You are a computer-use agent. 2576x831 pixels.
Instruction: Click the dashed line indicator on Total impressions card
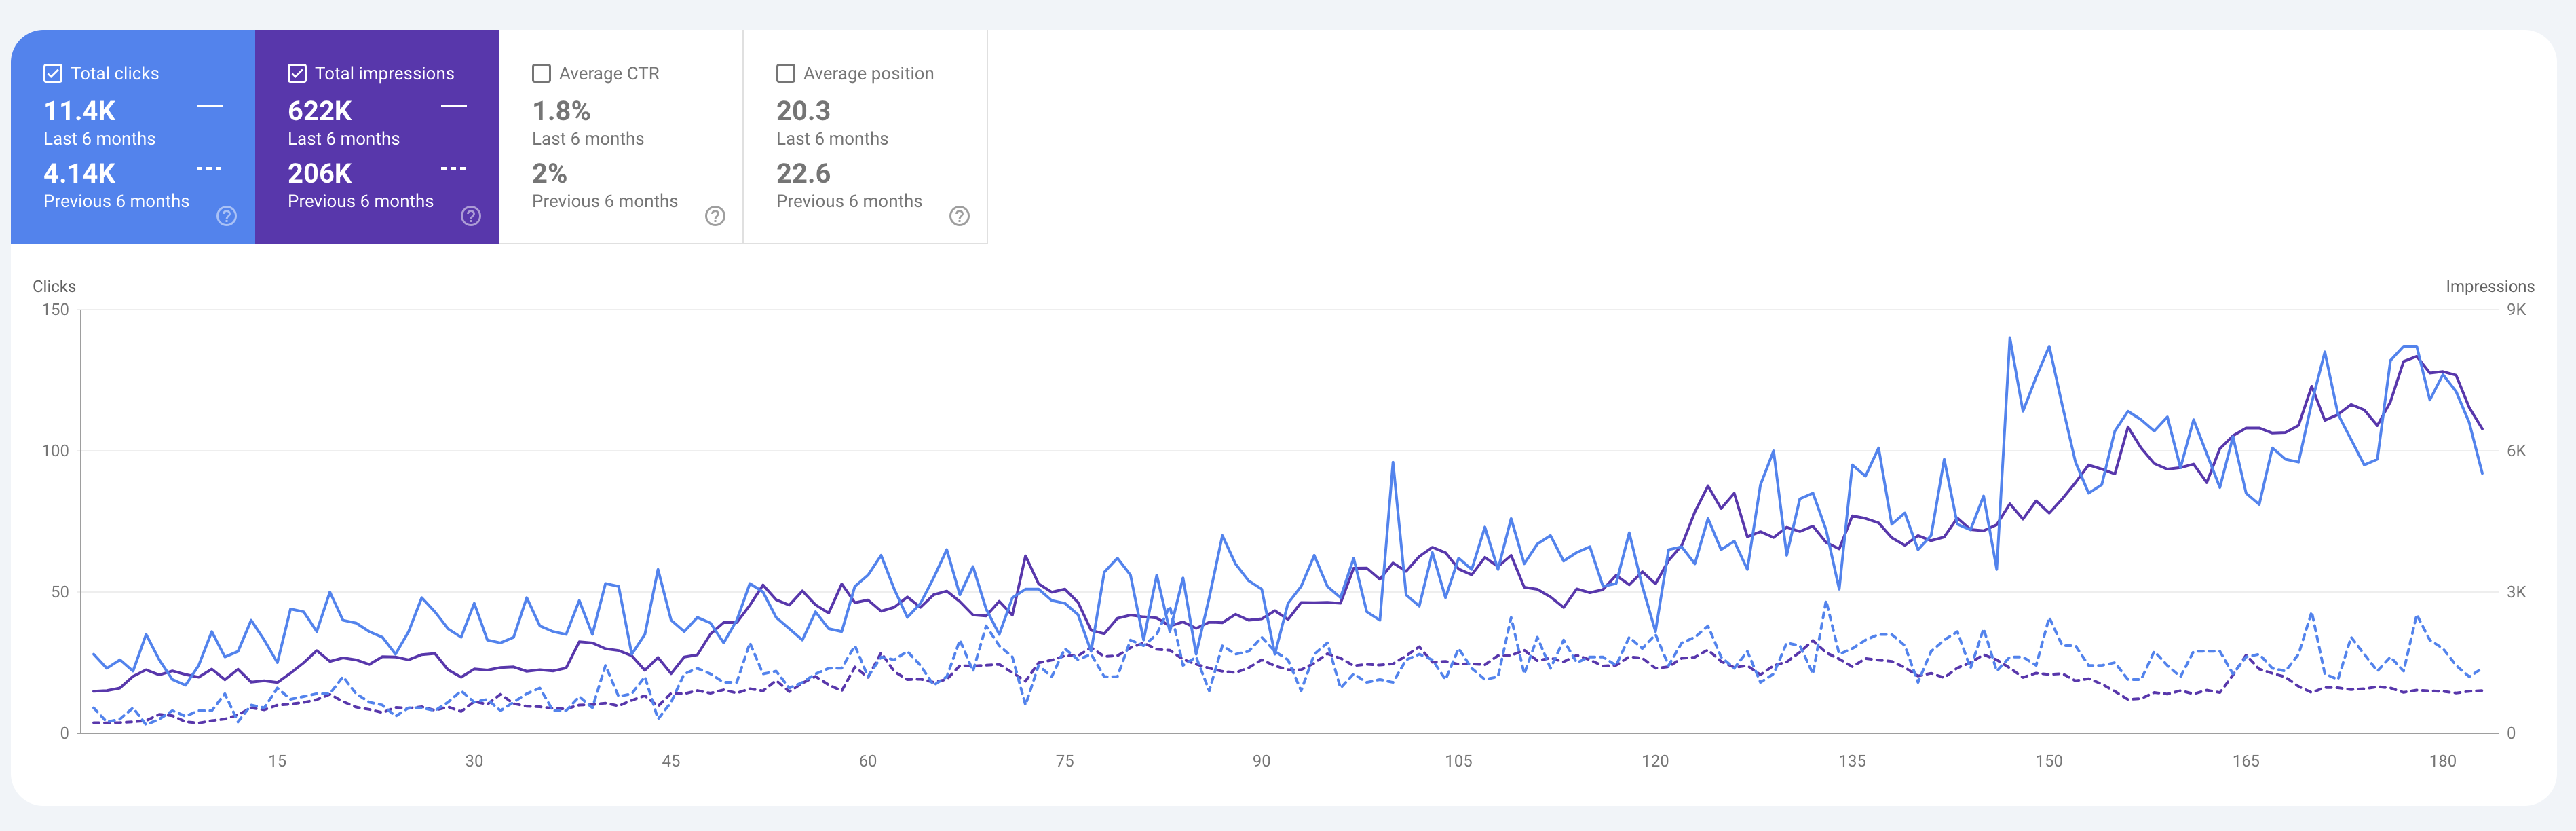click(x=452, y=168)
